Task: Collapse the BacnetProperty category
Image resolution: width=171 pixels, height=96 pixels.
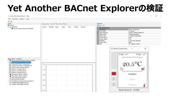Action: coord(98,28)
